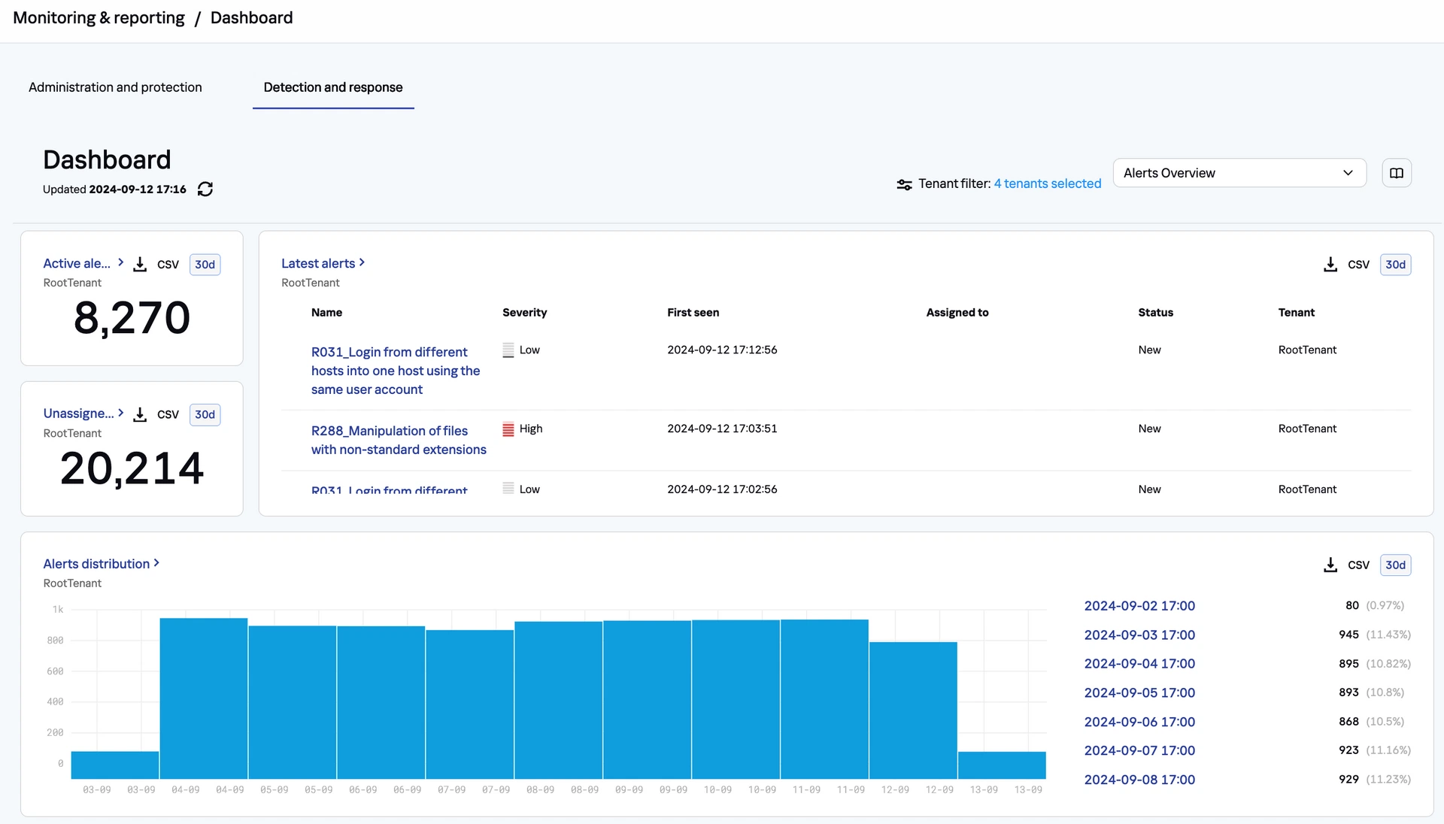Open the 4 tenants selected link
Viewport: 1444px width, 824px height.
click(1047, 184)
